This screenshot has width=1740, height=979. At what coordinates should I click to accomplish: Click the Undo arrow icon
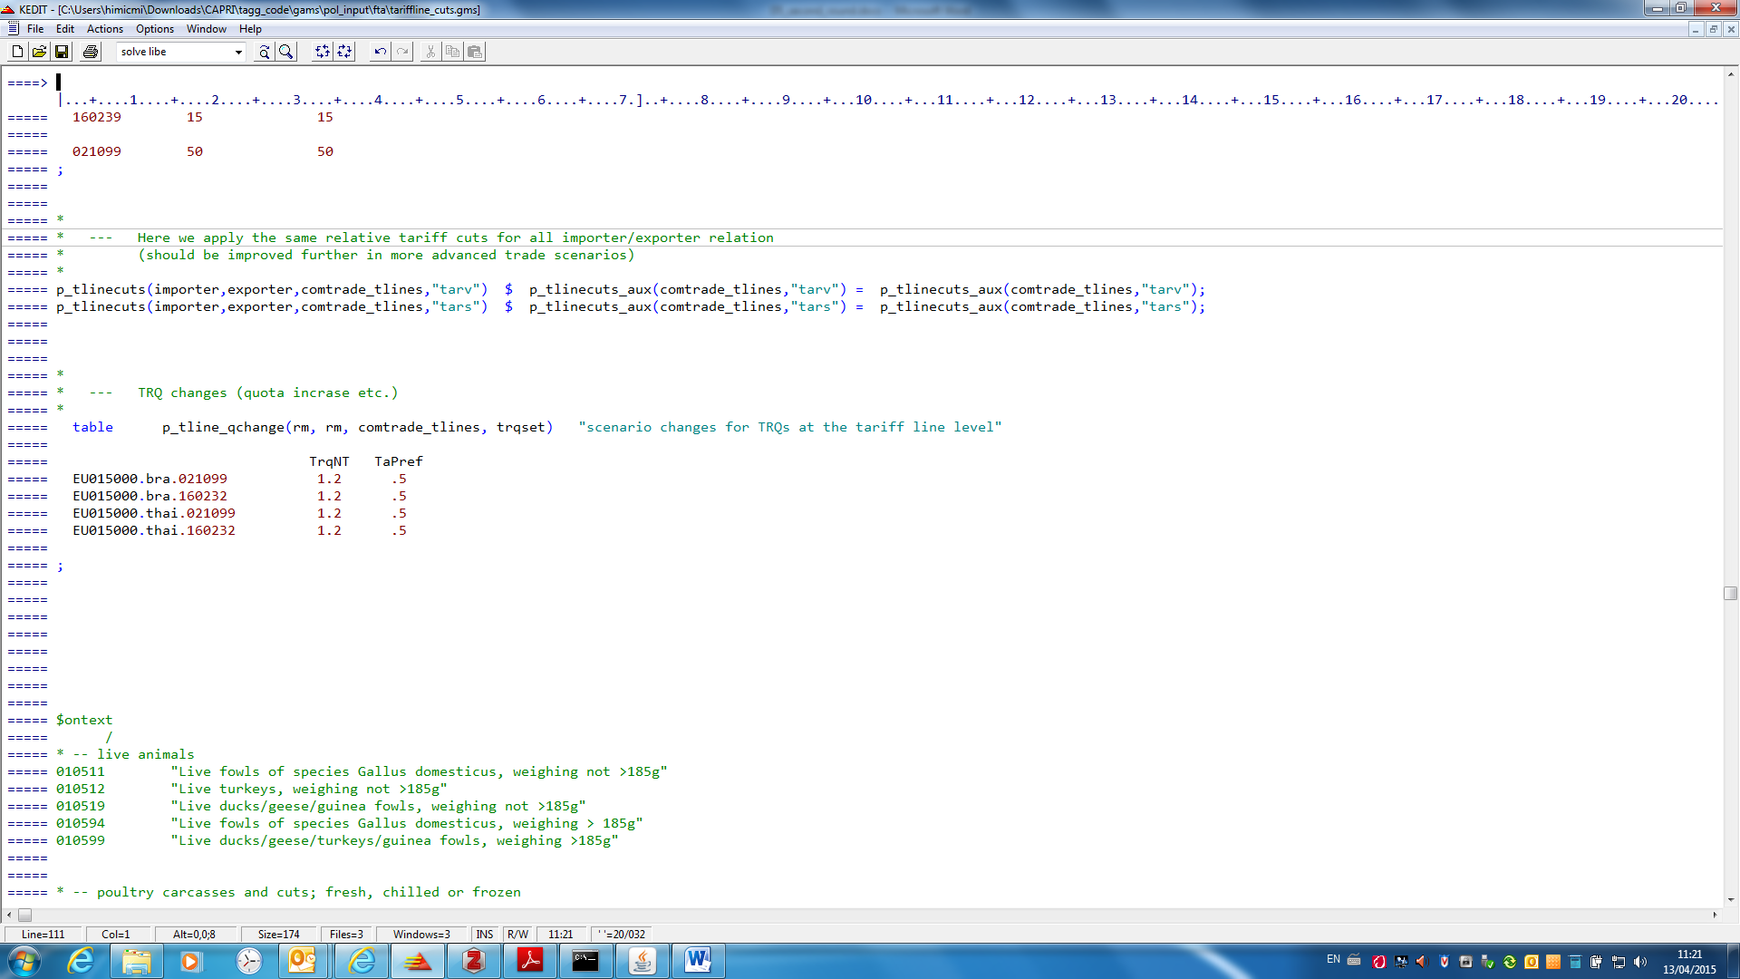(380, 52)
